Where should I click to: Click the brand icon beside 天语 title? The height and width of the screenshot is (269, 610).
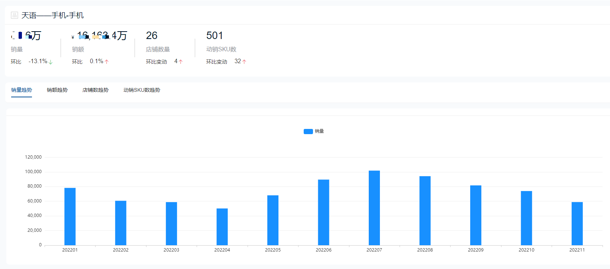click(x=14, y=15)
